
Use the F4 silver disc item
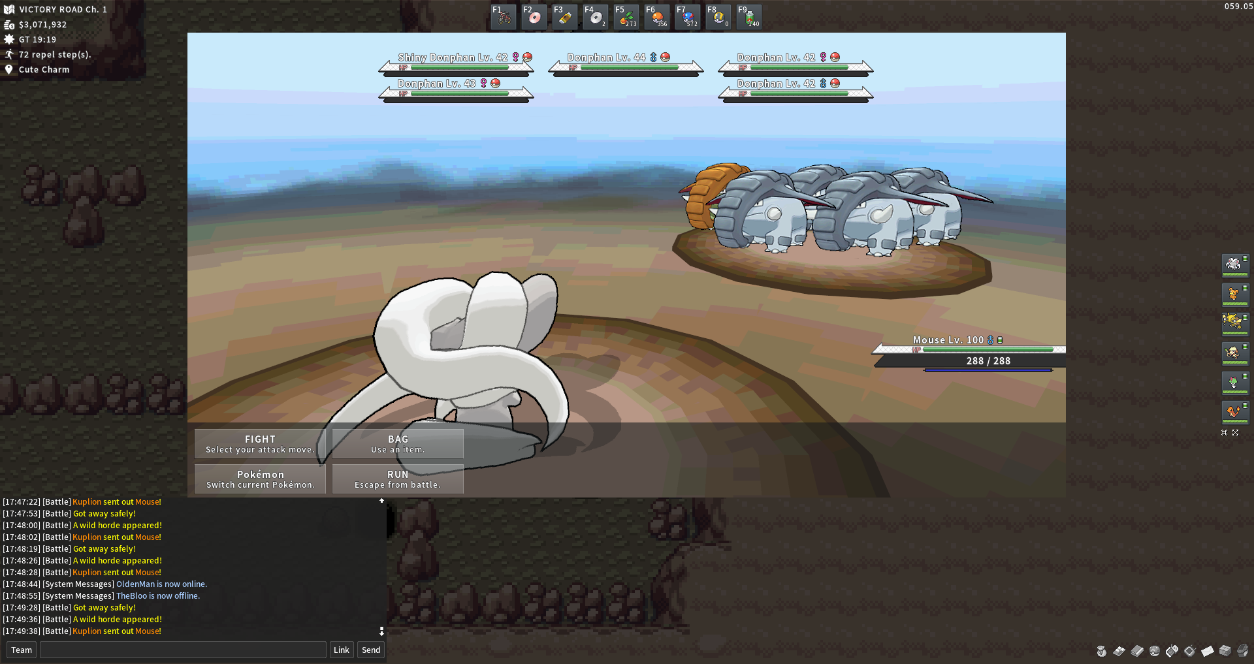(x=596, y=17)
